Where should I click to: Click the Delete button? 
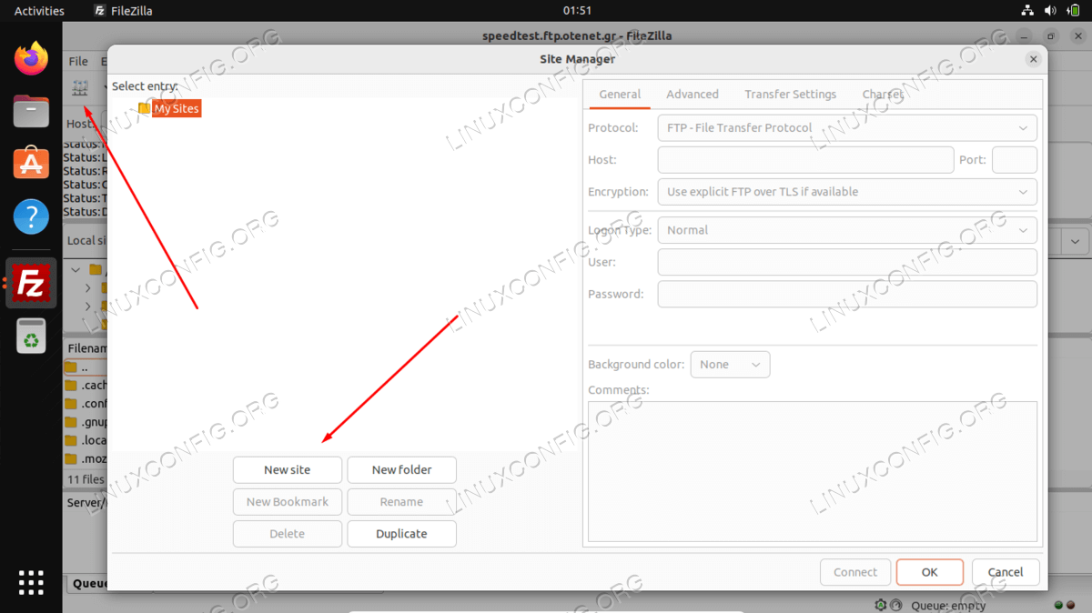tap(288, 534)
